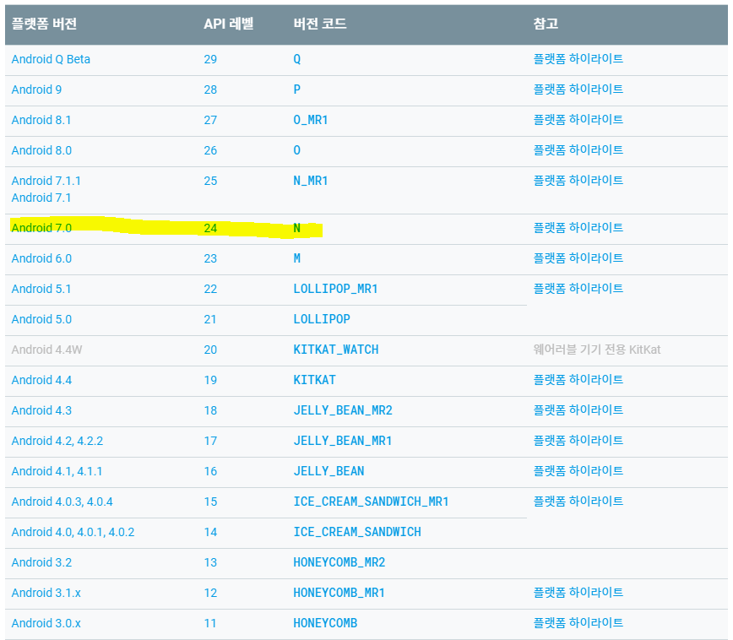Screen dimensions: 733x640
Task: Click version code O_MR1
Action: (311, 120)
